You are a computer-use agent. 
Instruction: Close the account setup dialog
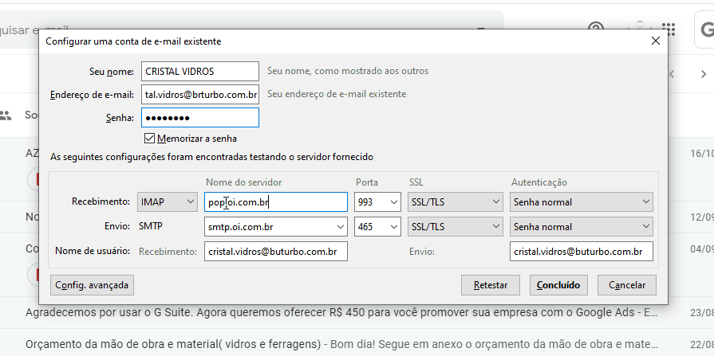tap(655, 41)
